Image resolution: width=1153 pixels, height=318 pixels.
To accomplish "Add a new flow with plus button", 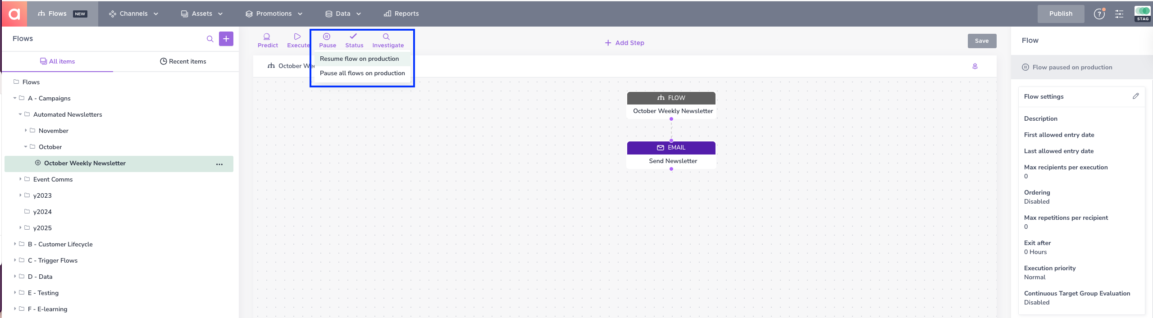I will click(226, 39).
